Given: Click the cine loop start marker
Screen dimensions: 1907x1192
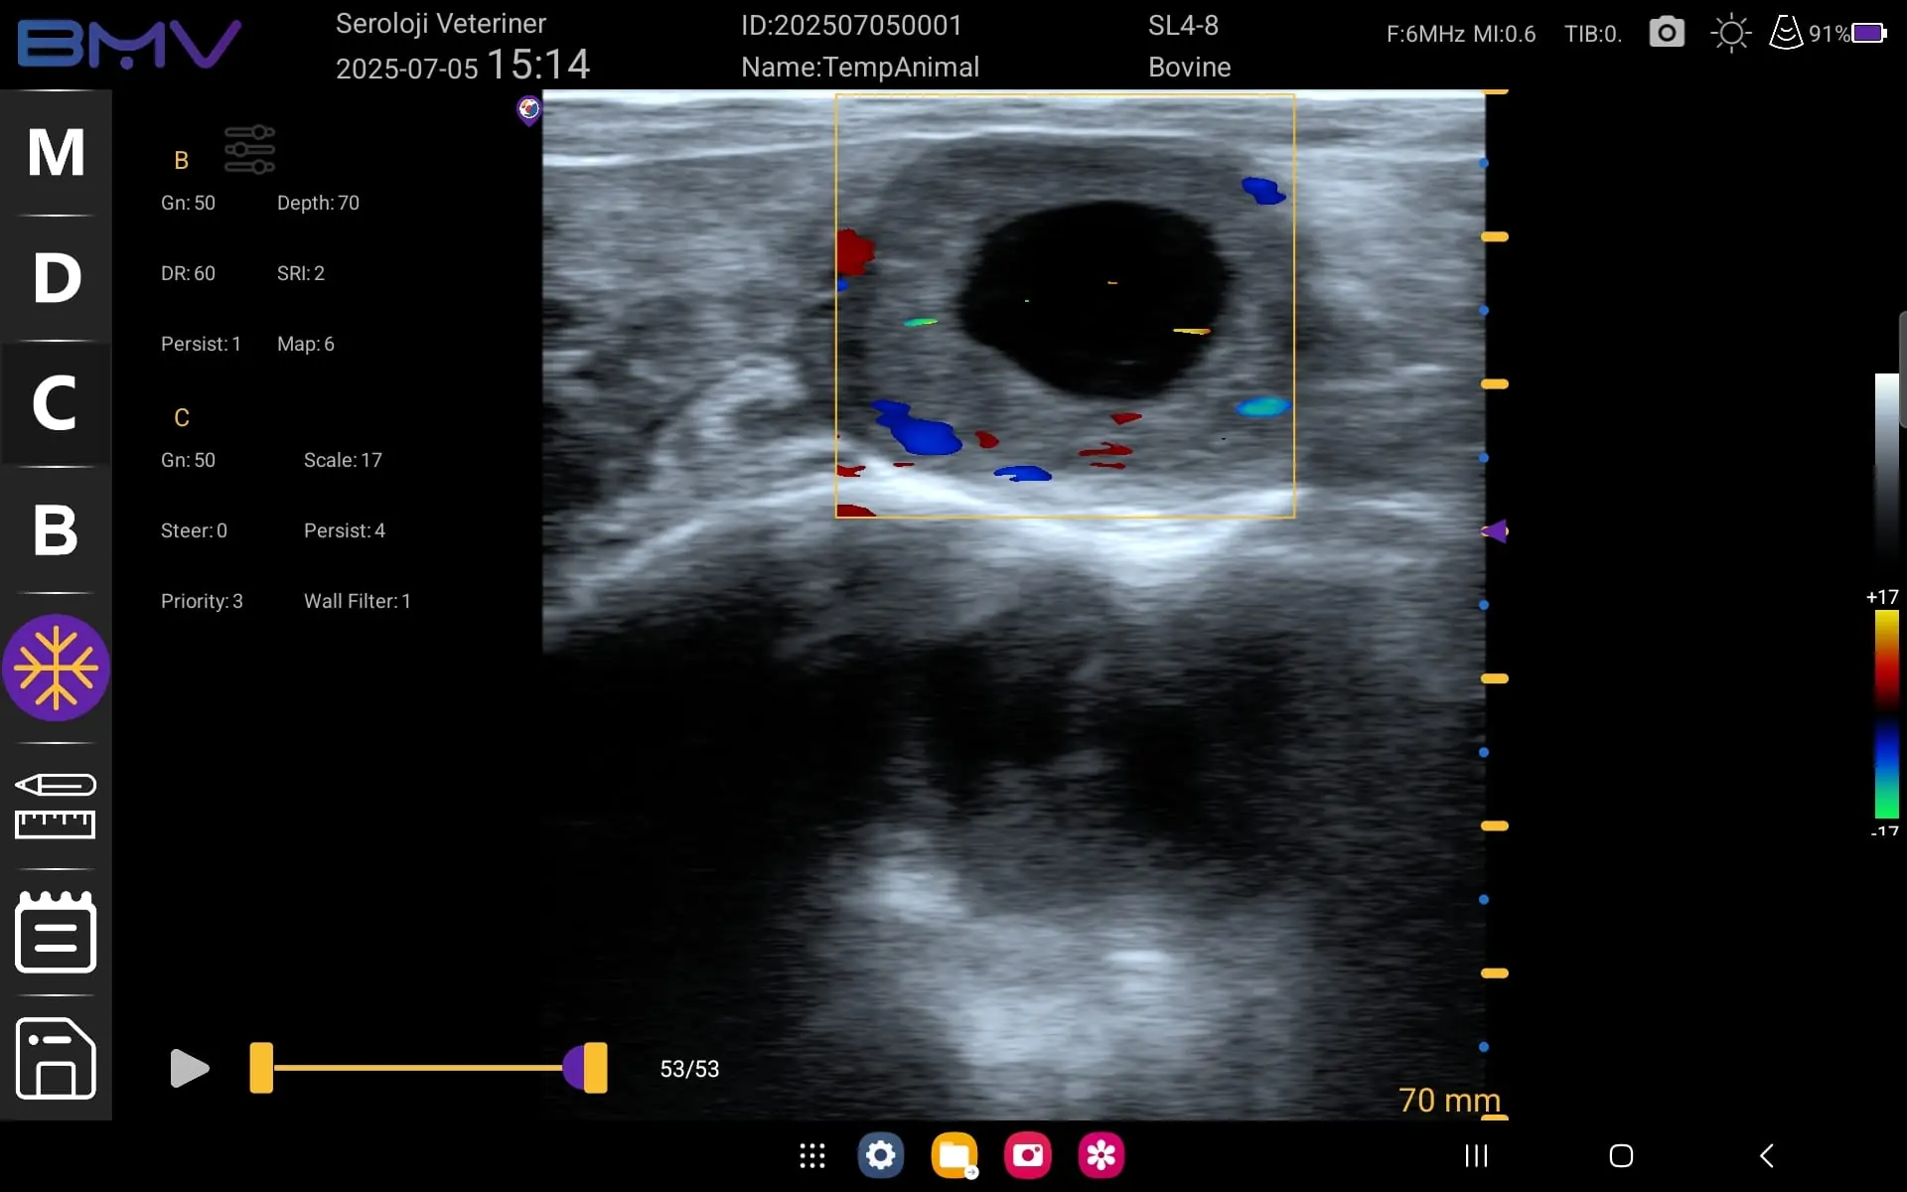Looking at the screenshot, I should point(261,1068).
